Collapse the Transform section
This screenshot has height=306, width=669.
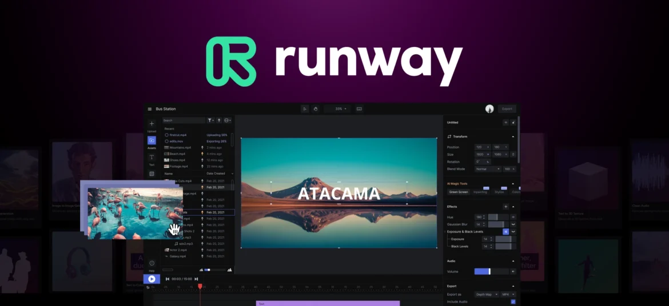(x=513, y=136)
